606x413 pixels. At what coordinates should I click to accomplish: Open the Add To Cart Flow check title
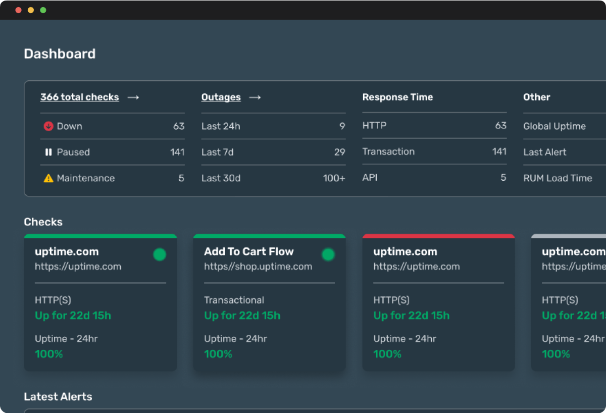(x=248, y=251)
